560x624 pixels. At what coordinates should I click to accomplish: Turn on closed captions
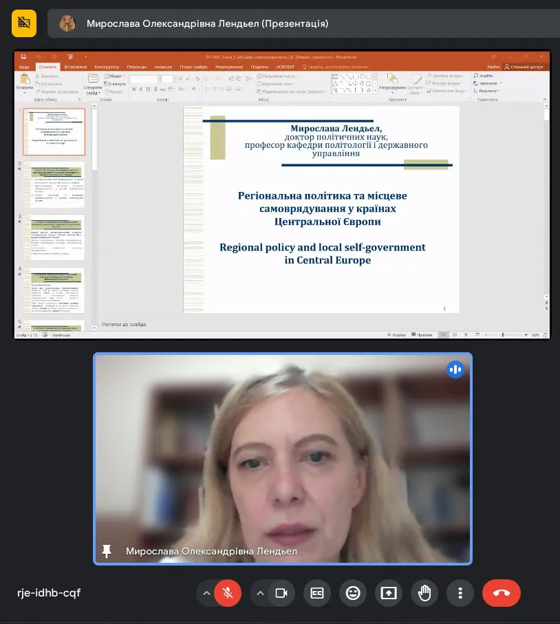coord(317,593)
